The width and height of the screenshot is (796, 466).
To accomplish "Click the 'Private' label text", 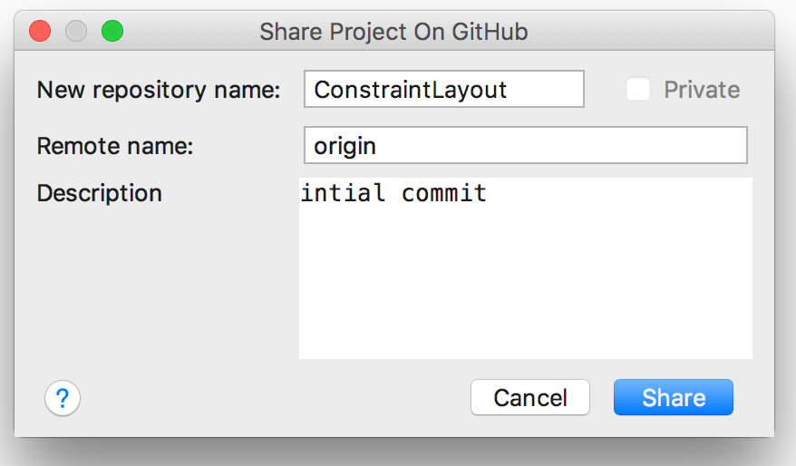I will [x=702, y=90].
